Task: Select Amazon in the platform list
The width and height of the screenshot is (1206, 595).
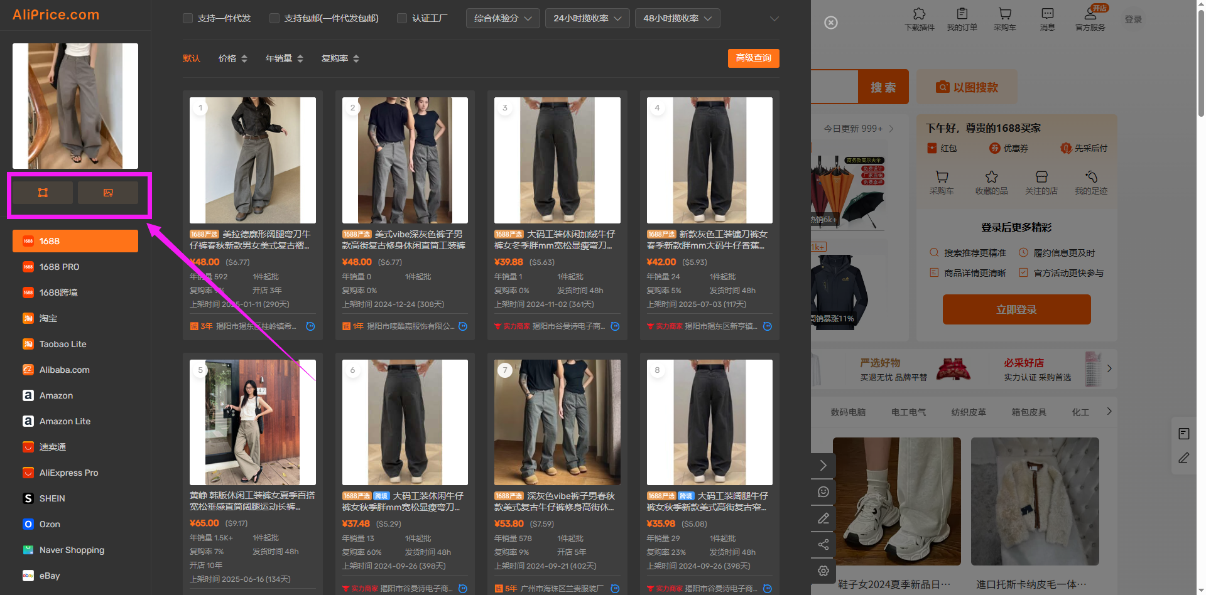Action: click(56, 395)
